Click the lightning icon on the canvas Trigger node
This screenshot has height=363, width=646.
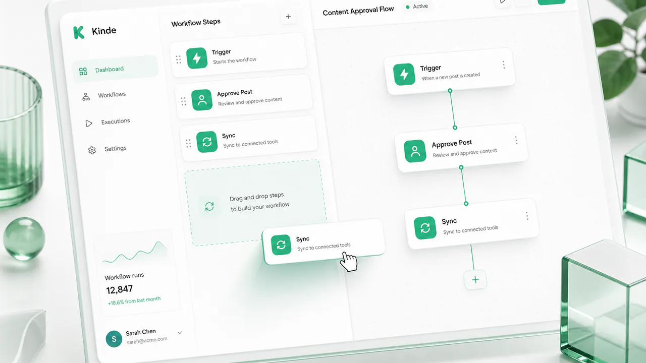coord(404,74)
